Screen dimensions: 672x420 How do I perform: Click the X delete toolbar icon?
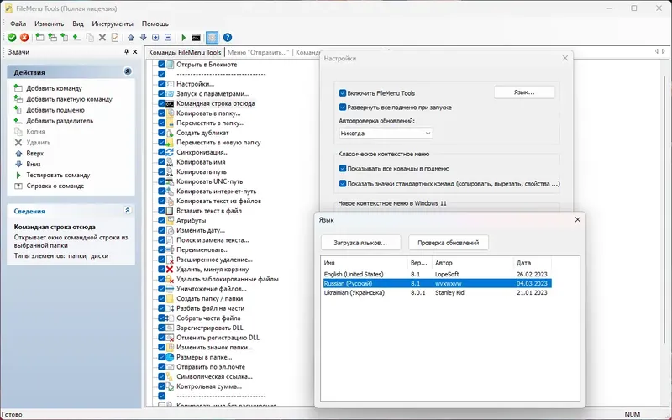click(102, 38)
